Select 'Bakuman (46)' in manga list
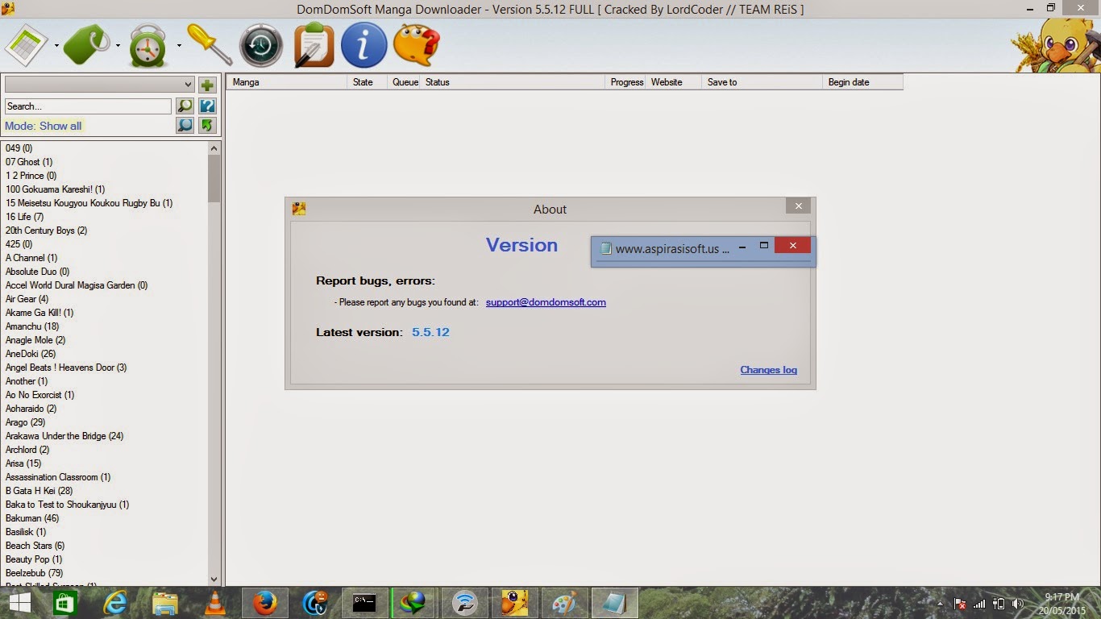 tap(32, 518)
